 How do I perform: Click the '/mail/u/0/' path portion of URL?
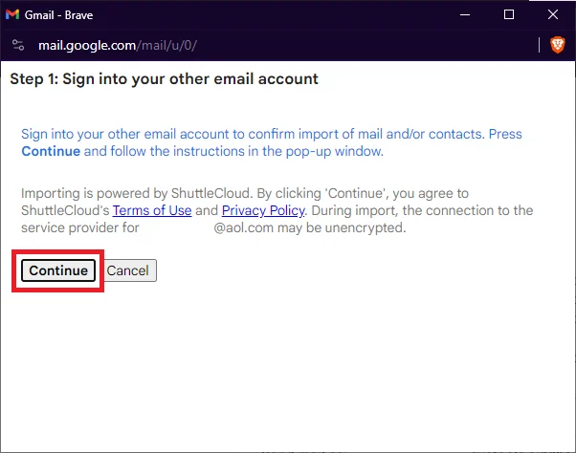166,46
